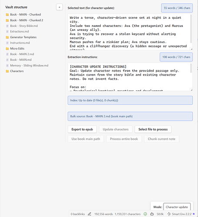198x217 pixels.
Task: Open Memory - Sliding Window.md file
Action: [29, 66]
